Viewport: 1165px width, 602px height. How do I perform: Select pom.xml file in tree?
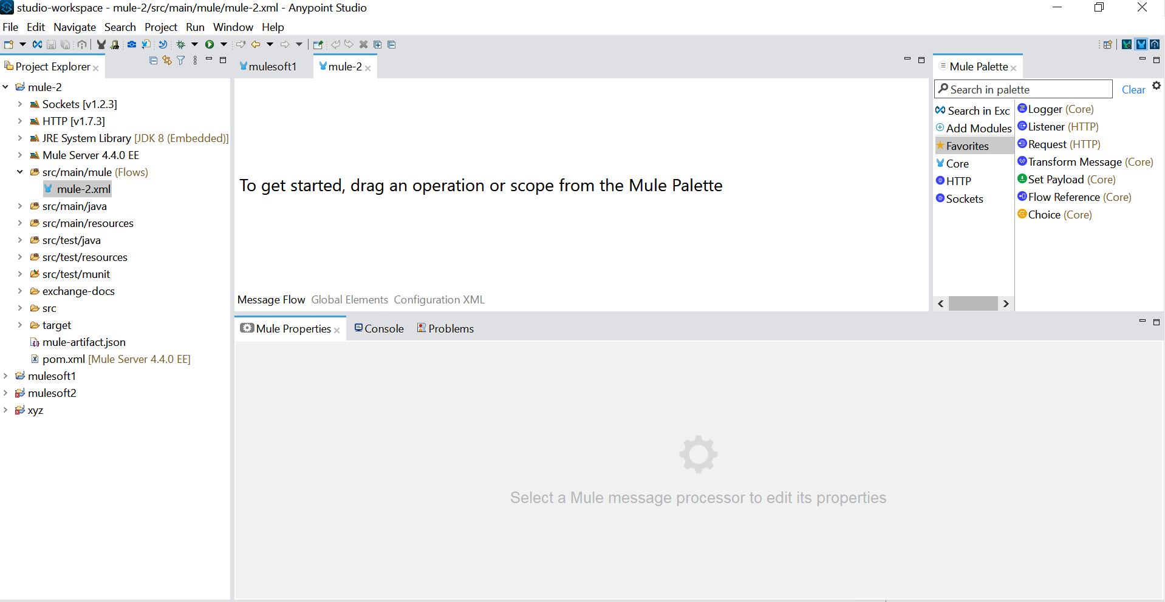111,359
